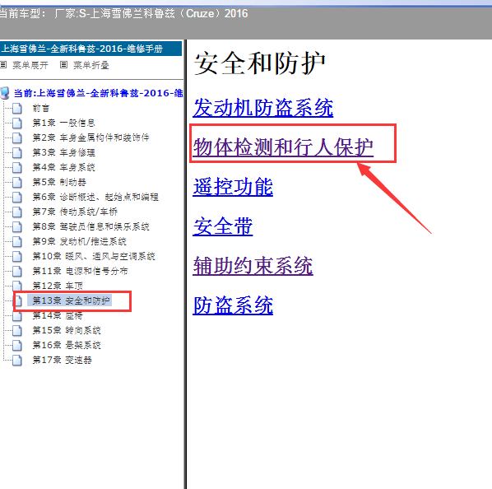Image resolution: width=492 pixels, height=489 pixels.
Task: Click 菜单展开 to expand the menu
Action: coord(30,65)
